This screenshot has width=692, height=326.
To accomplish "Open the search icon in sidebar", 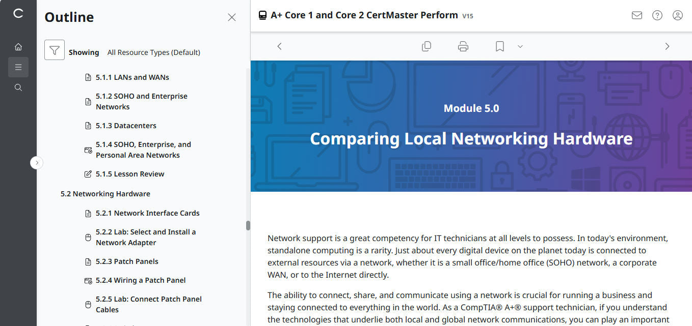I will tap(18, 87).
